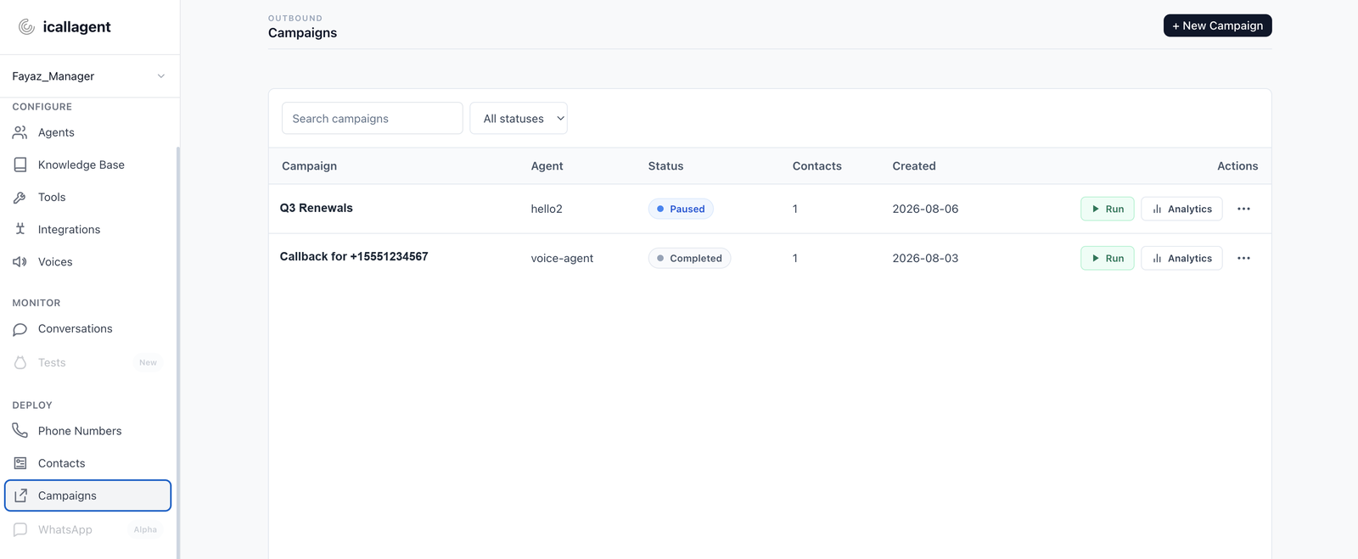Click the Campaigns page heading
The height and width of the screenshot is (559, 1358).
(x=302, y=33)
